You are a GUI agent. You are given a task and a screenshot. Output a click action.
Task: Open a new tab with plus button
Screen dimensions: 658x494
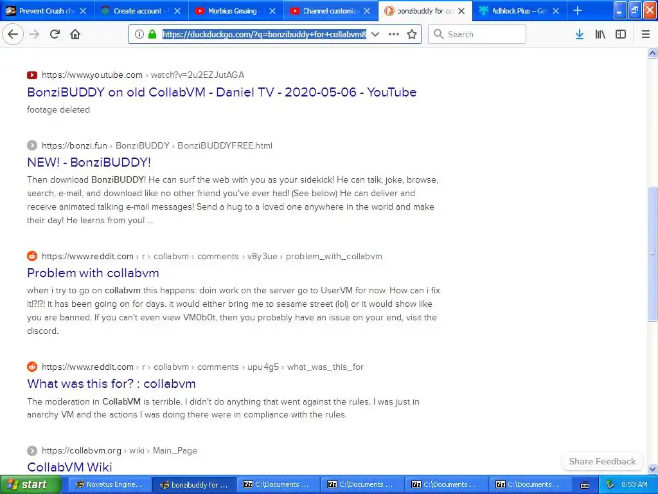pos(578,10)
